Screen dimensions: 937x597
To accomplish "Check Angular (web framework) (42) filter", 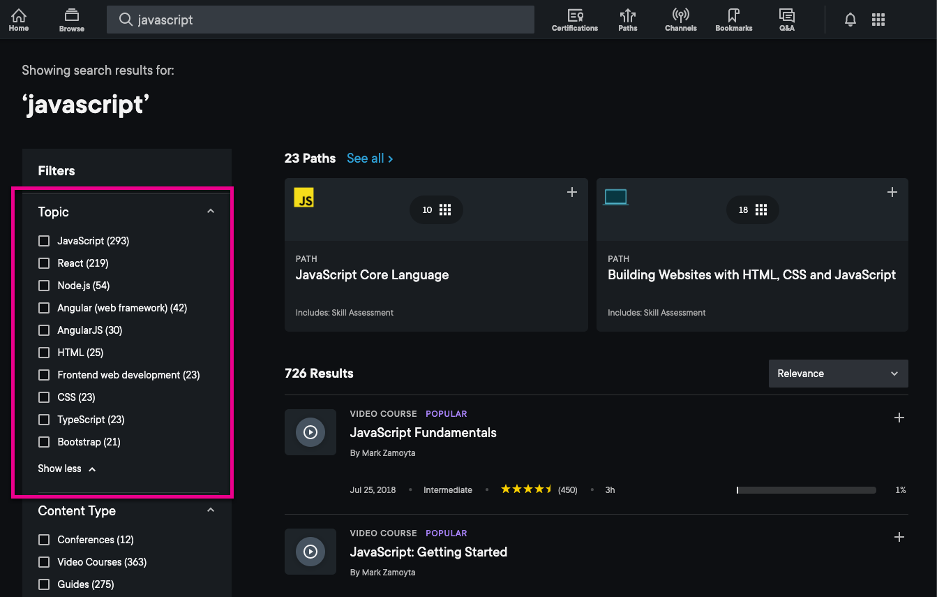I will pyautogui.click(x=44, y=308).
